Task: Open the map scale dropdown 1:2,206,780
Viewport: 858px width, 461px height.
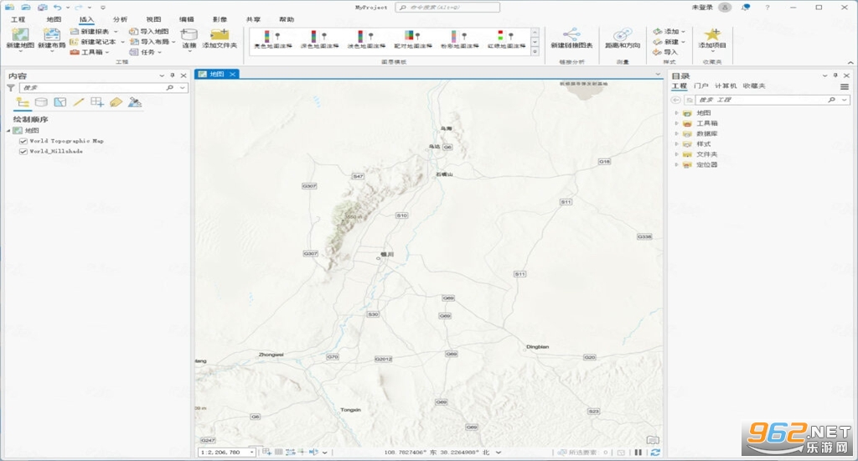Action: click(251, 453)
